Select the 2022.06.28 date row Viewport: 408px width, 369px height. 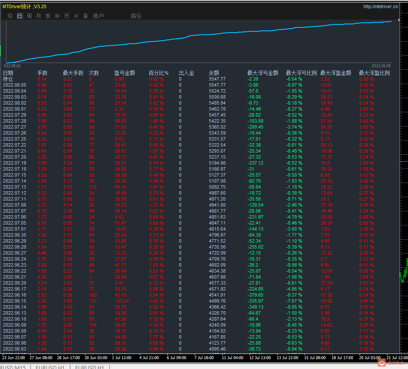[15, 247]
